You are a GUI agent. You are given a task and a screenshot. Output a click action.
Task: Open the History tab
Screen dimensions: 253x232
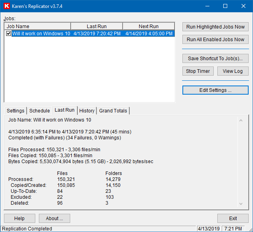click(87, 111)
